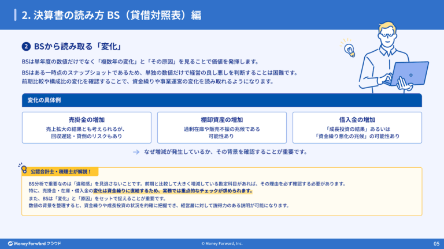444x249 pixels.
Task: Click the 変化の具体例 header bar
Action: click(x=222, y=100)
